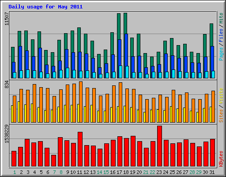Select day label 4 on the x-axis
The height and width of the screenshot is (177, 226).
click(x=34, y=172)
